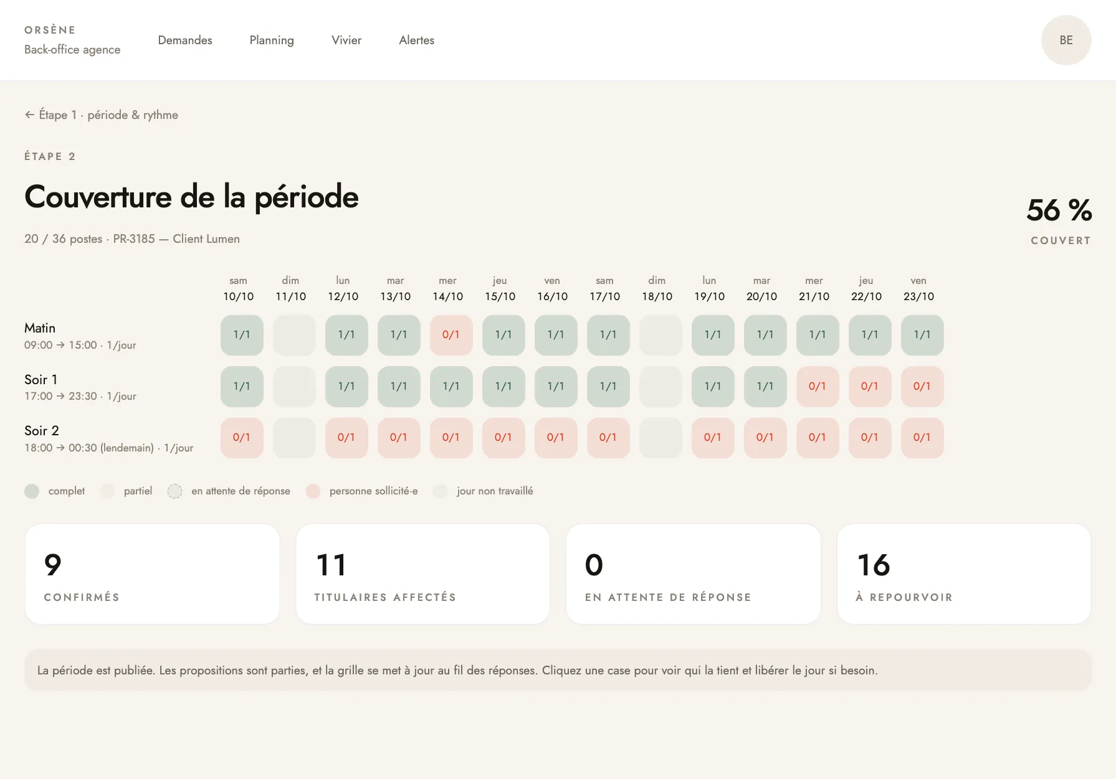
Task: Click the Soir 2 18:00 → 00:30 row label
Action: coord(109,438)
